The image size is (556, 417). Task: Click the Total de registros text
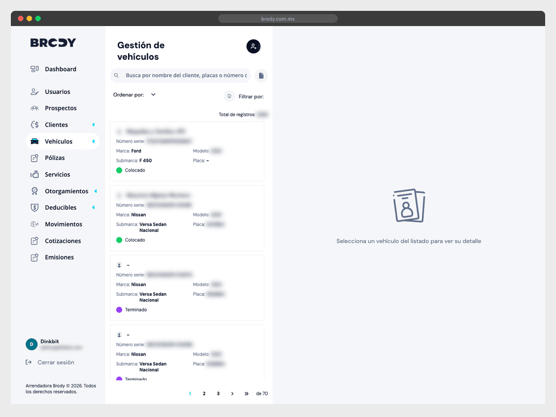point(237,115)
